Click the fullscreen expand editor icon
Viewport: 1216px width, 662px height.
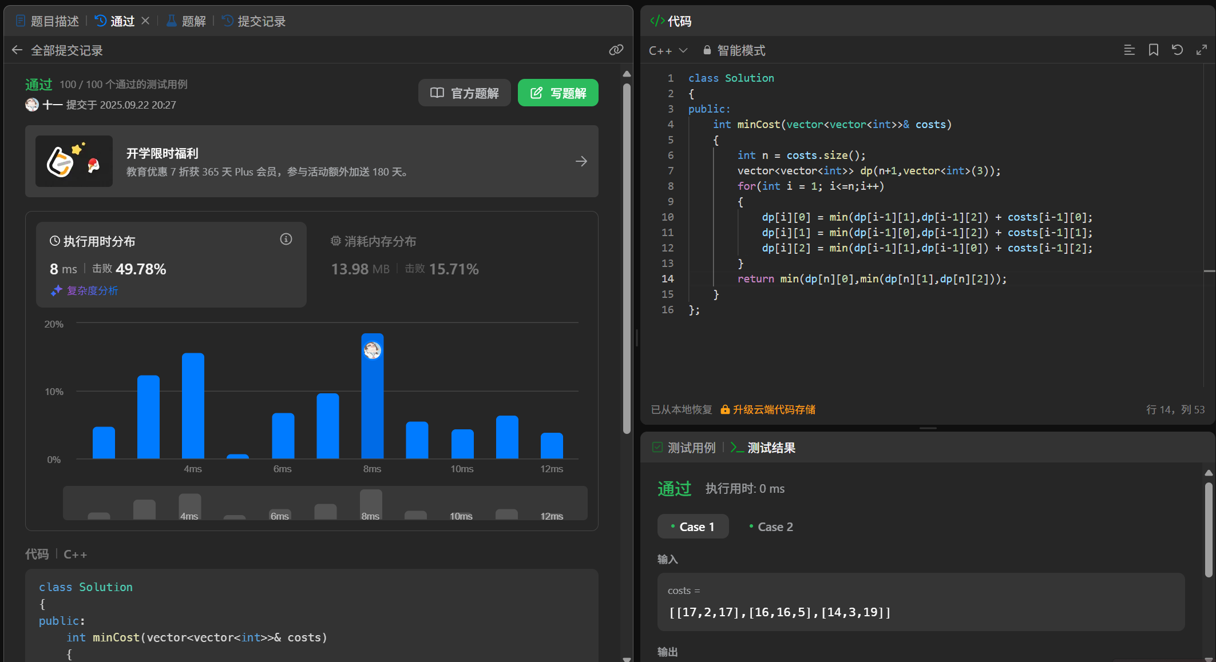tap(1201, 50)
